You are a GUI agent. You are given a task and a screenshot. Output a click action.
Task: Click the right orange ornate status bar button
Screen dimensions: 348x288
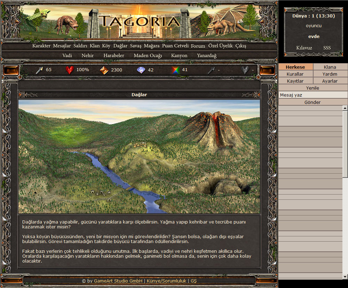click(267, 70)
